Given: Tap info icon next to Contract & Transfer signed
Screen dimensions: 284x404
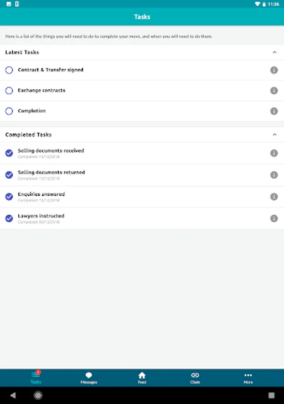Looking at the screenshot, I should [x=274, y=70].
